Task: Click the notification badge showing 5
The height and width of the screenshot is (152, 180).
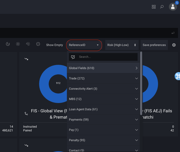Action: [x=177, y=3]
